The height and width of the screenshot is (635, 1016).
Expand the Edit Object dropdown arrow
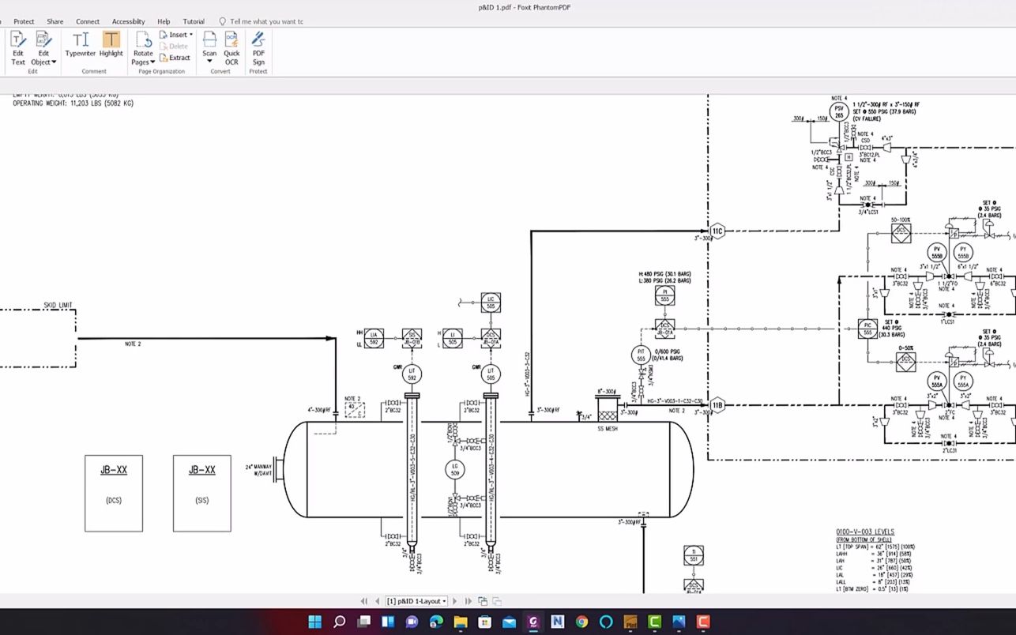(x=54, y=62)
